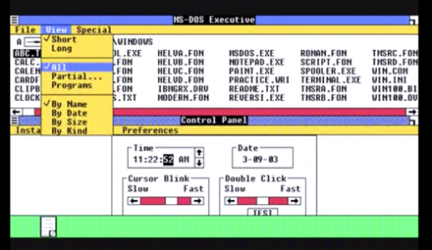
Task: Click the Date field 3-09-03
Action: (x=260, y=160)
